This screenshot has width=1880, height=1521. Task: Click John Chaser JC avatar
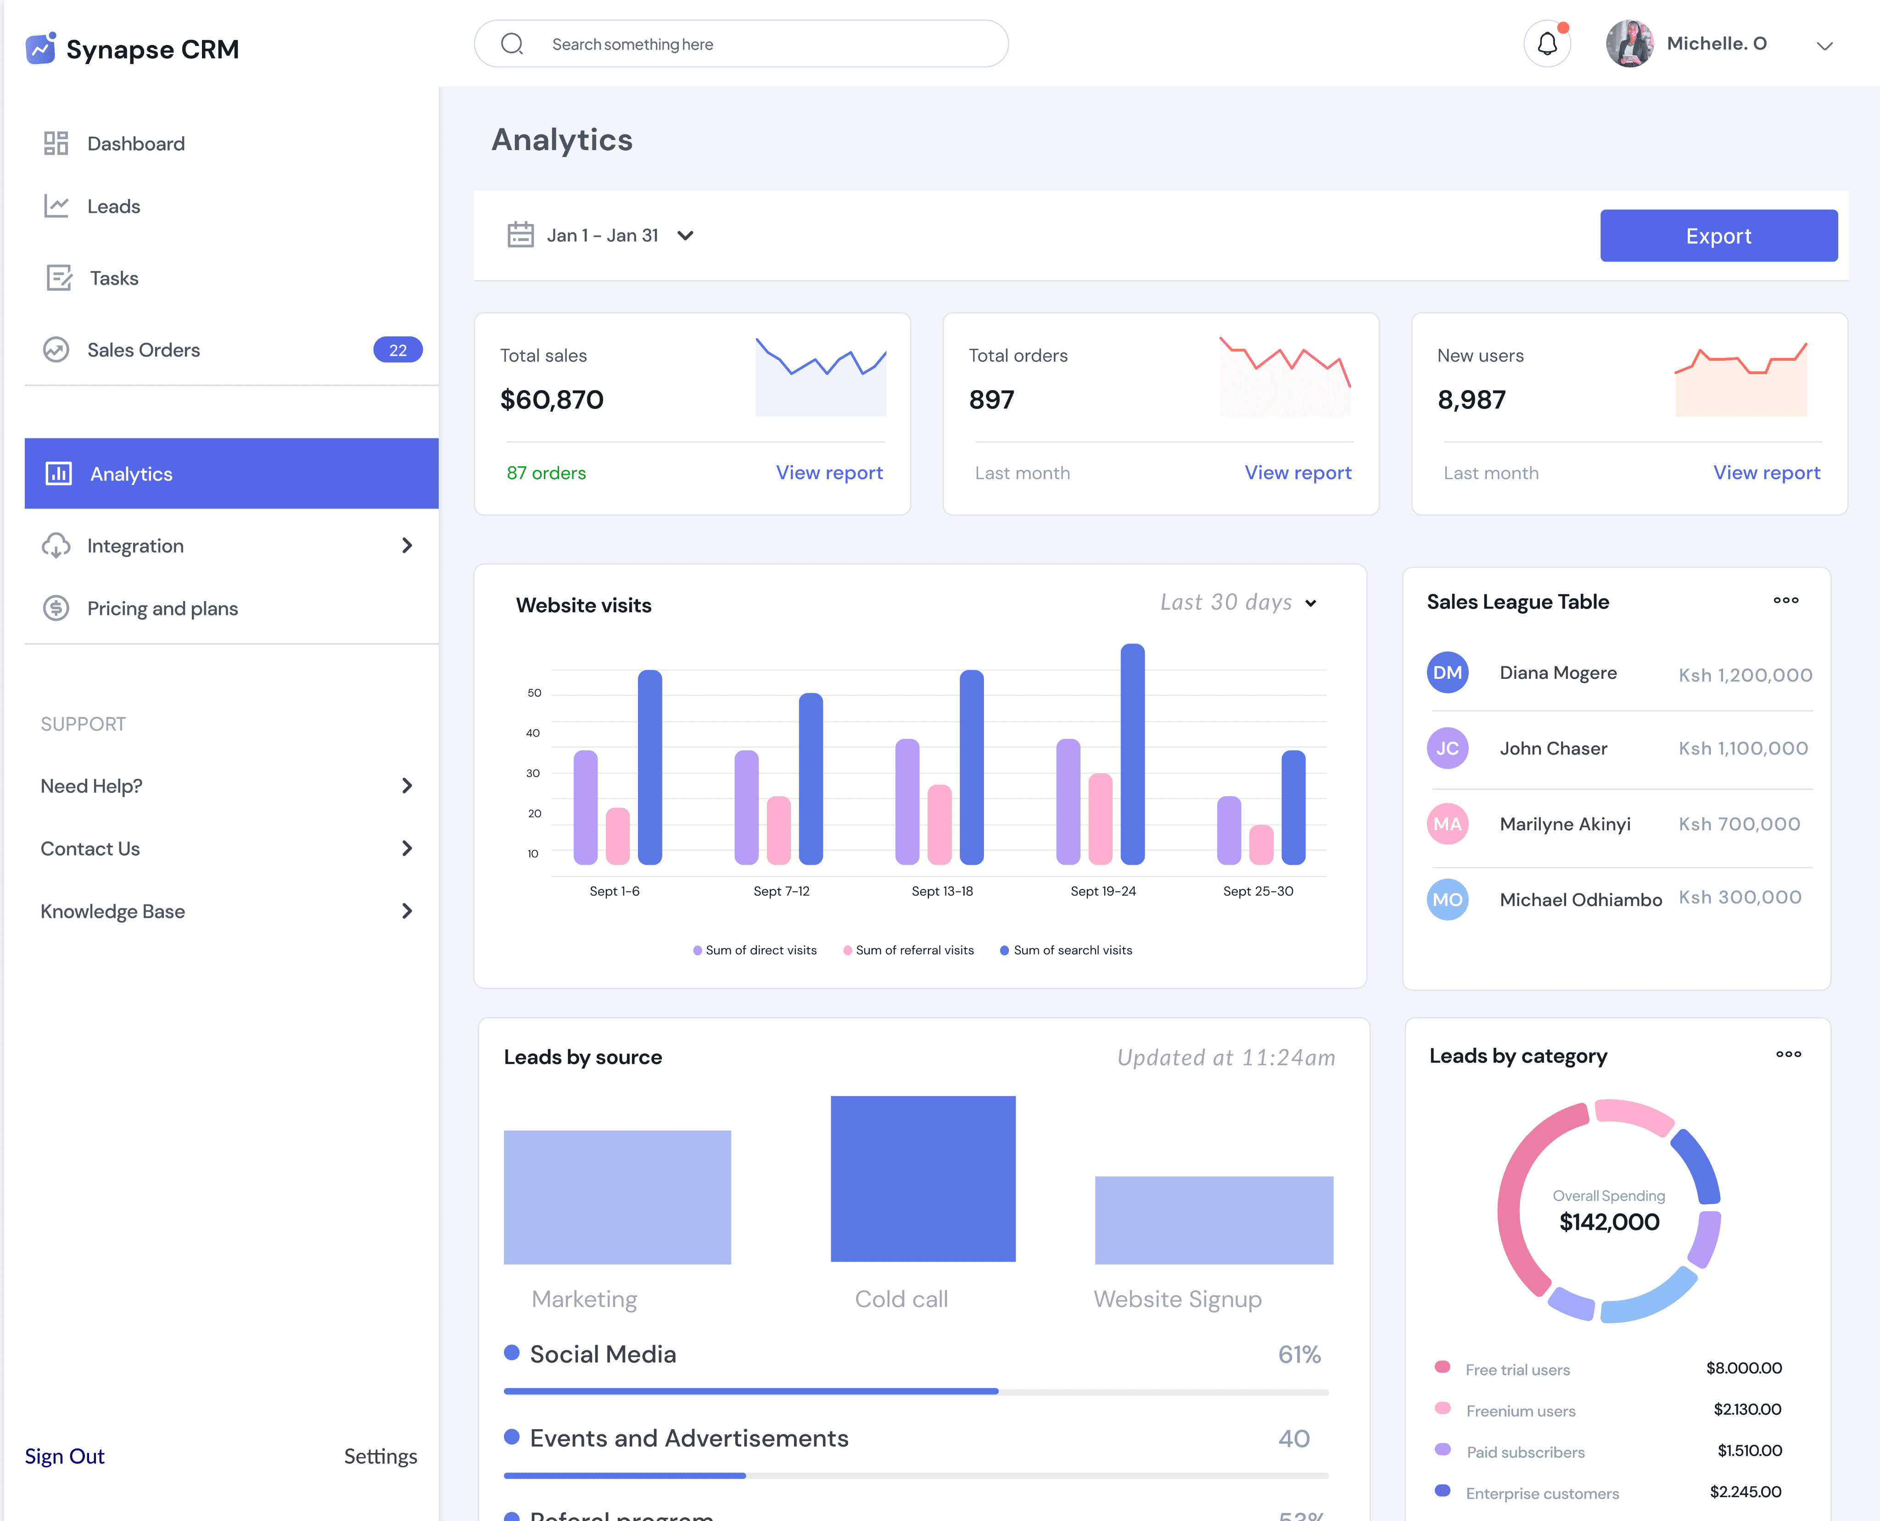[1448, 748]
